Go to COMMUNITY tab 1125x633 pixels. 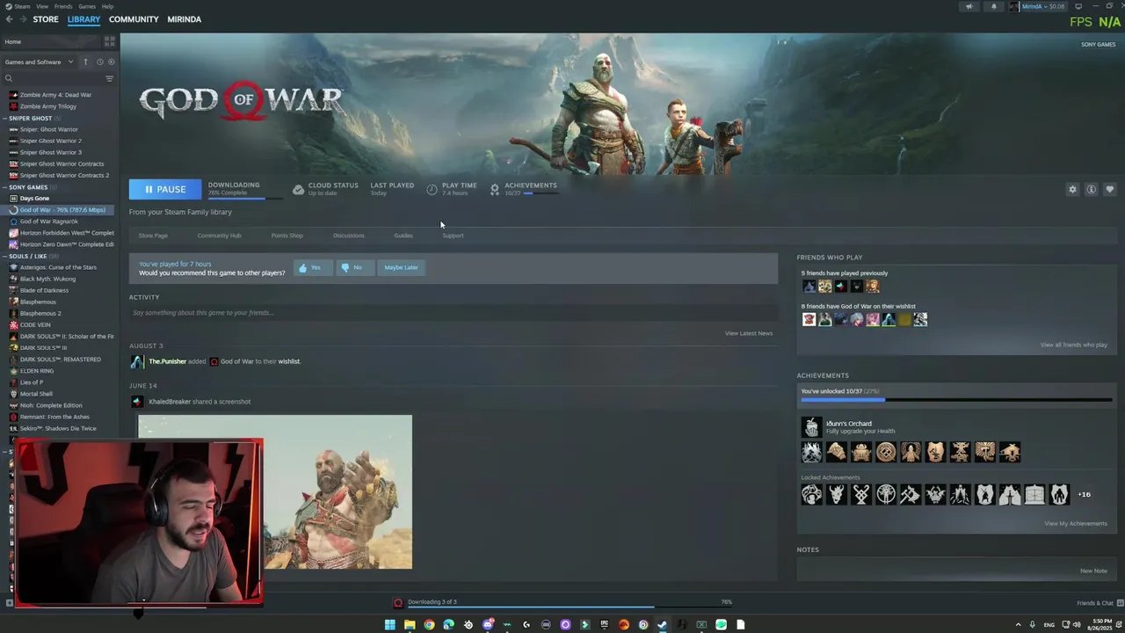[x=134, y=19]
